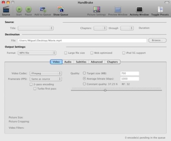Check 2-pass encoding option
Viewport: 171px width, 141px height.
coord(31,84)
